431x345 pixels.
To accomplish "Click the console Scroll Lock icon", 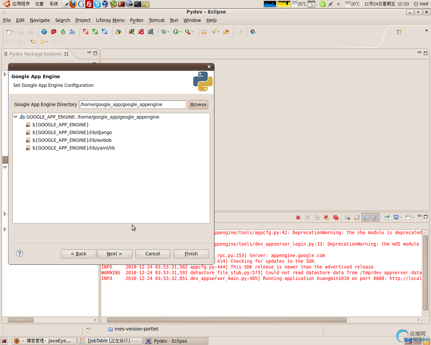I will [357, 218].
